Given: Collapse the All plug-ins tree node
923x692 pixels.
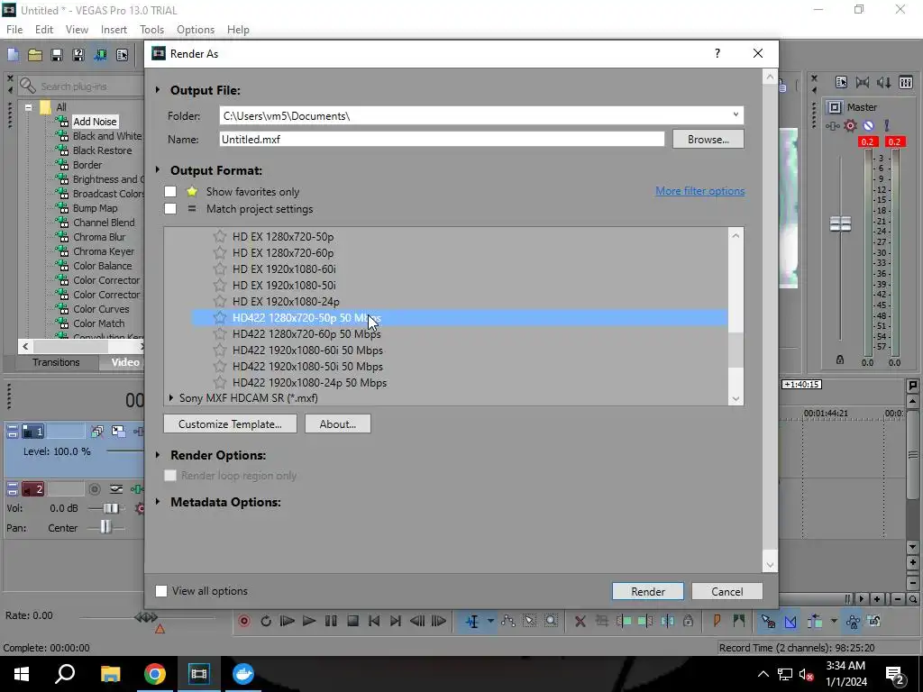Looking at the screenshot, I should (28, 107).
